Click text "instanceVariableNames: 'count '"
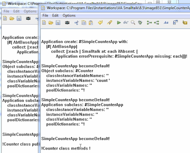 tap(78, 80)
